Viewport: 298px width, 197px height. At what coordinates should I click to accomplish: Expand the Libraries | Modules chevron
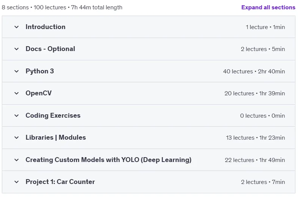pyautogui.click(x=16, y=137)
